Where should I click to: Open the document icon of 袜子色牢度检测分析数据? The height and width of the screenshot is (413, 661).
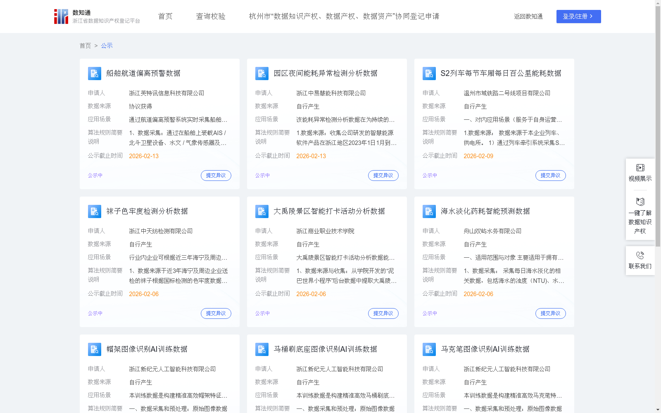pos(95,211)
